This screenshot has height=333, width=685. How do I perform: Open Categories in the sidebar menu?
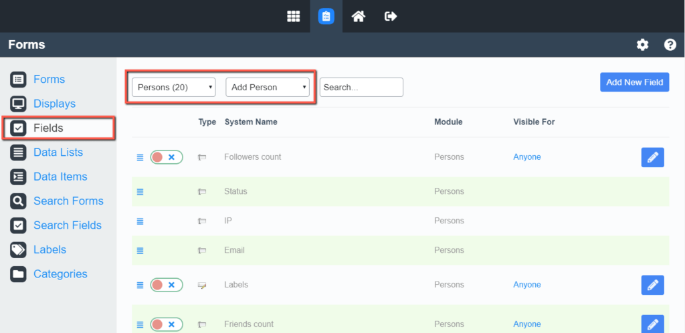[60, 274]
